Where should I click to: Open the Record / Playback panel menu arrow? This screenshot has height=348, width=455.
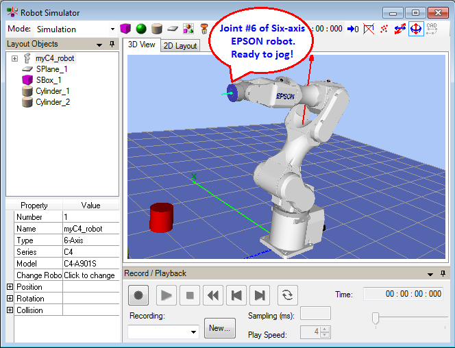coord(430,274)
